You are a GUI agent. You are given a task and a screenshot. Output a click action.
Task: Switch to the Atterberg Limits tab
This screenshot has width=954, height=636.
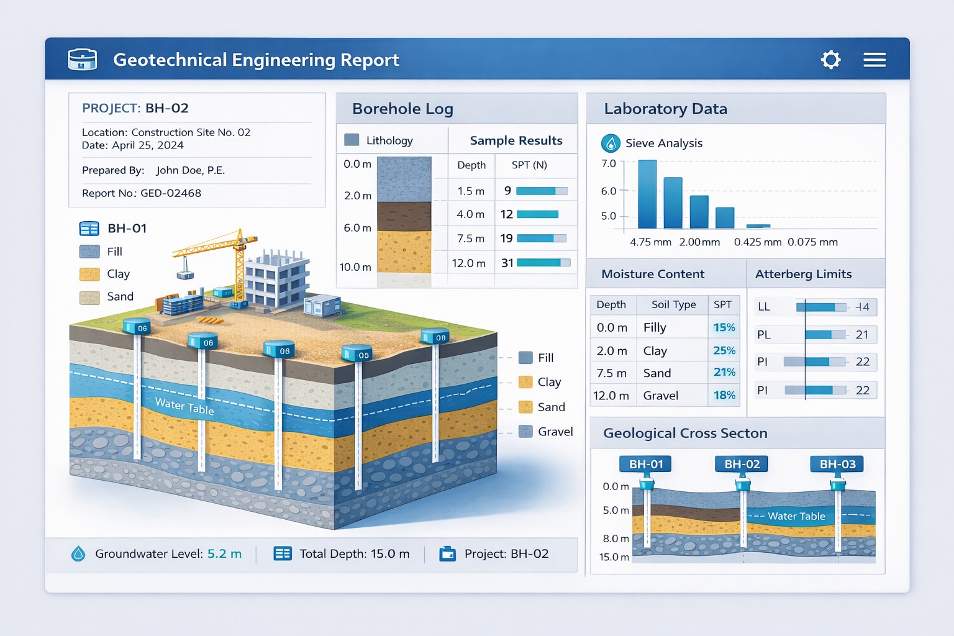(804, 273)
